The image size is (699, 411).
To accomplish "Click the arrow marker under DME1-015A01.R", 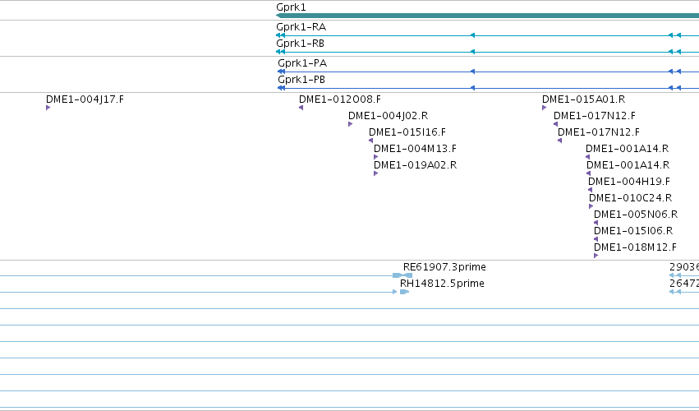I will point(545,108).
